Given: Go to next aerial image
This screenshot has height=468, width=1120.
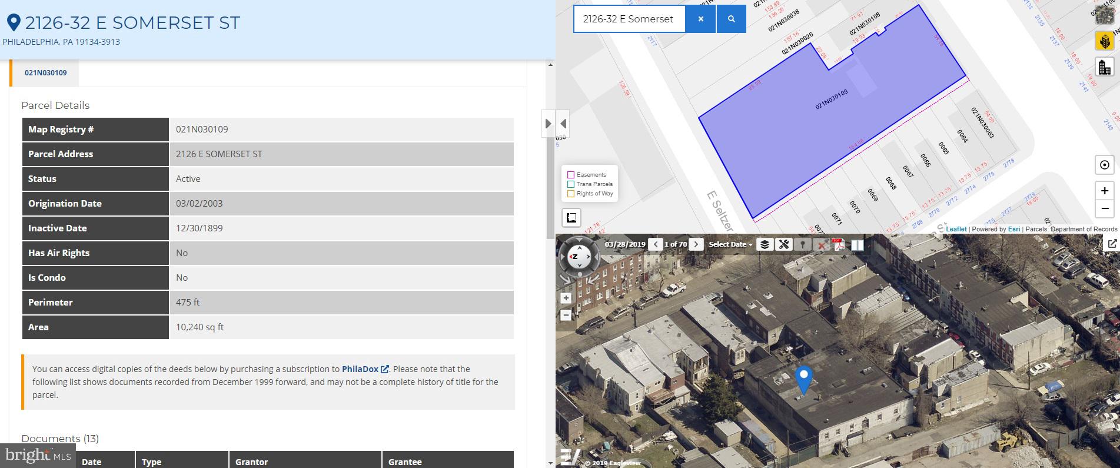Looking at the screenshot, I should click(696, 244).
